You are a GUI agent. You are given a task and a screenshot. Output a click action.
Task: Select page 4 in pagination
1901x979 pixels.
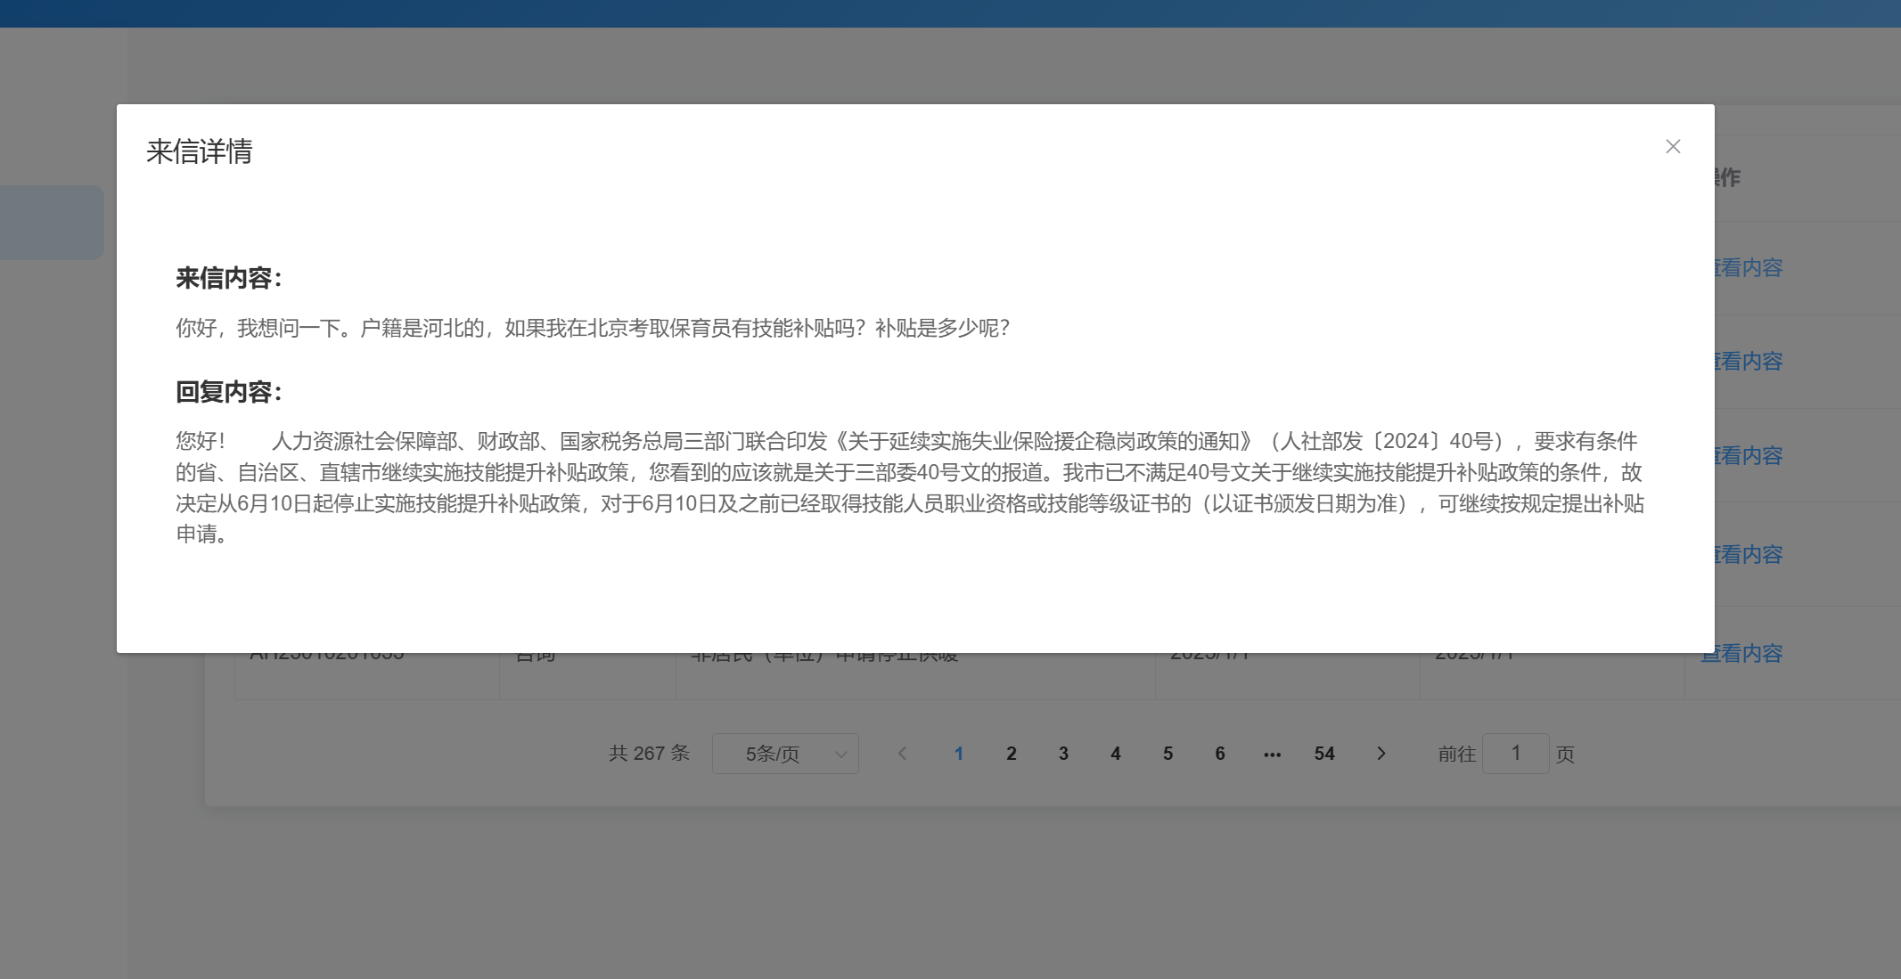(x=1115, y=754)
